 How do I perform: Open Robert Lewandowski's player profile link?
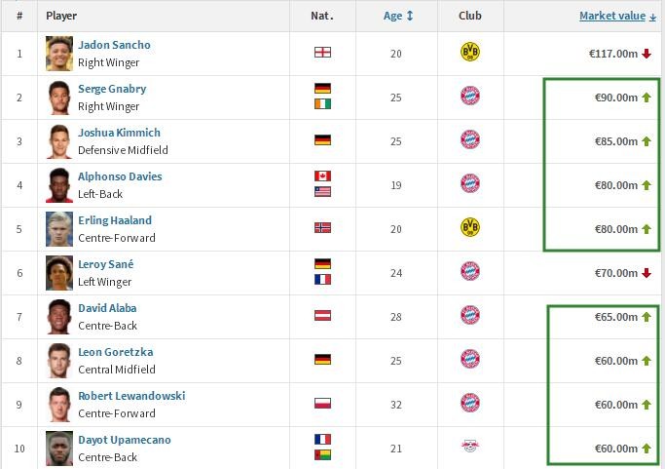click(131, 396)
